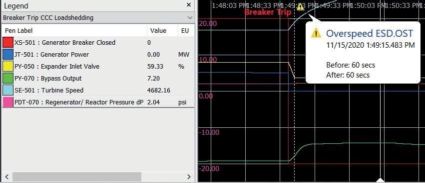Click yellow swatch for PY-050 Expander Inlet Valve

(x=8, y=67)
